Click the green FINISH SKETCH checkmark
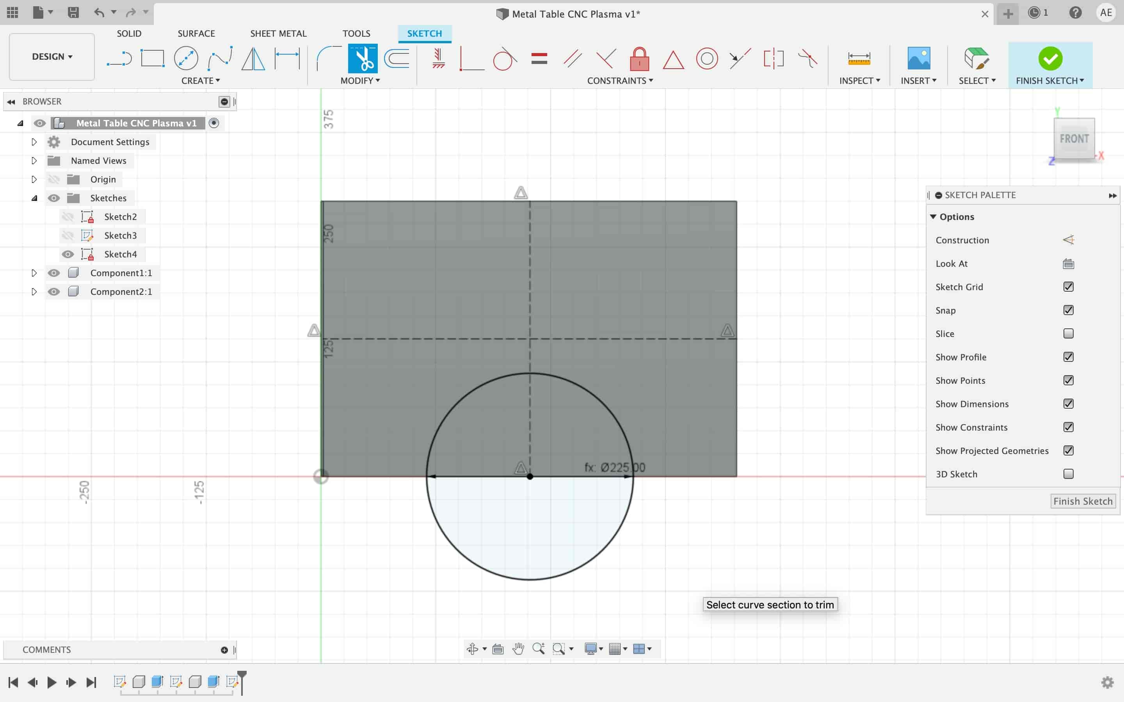 (x=1050, y=59)
